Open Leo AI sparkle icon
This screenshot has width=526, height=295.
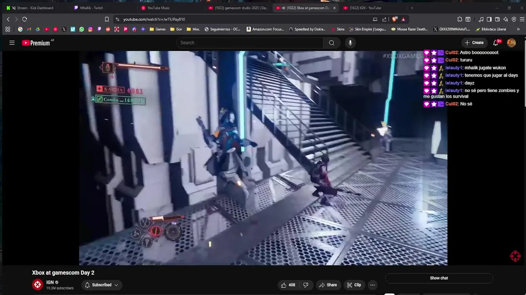(505, 19)
